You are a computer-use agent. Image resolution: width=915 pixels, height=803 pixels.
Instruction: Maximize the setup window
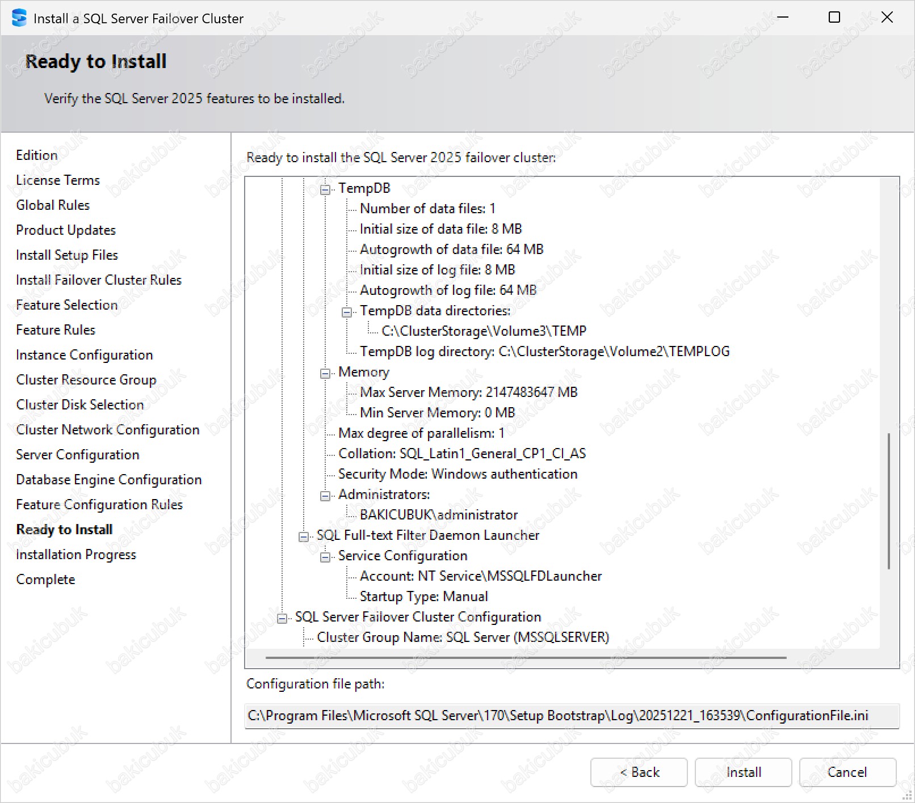[834, 18]
